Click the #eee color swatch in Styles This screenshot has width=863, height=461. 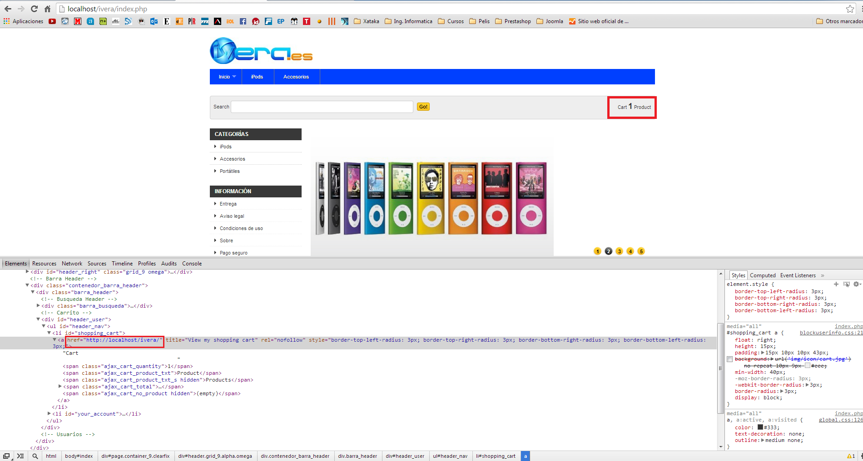click(808, 366)
